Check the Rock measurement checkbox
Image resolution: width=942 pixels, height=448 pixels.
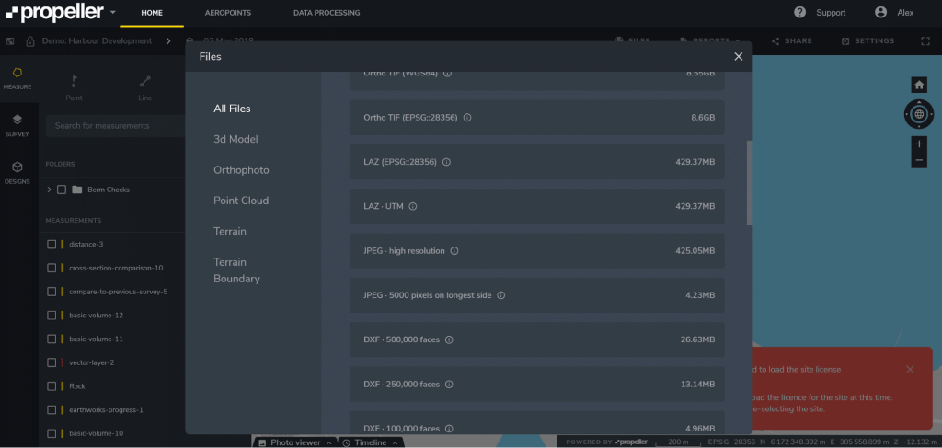(x=52, y=386)
